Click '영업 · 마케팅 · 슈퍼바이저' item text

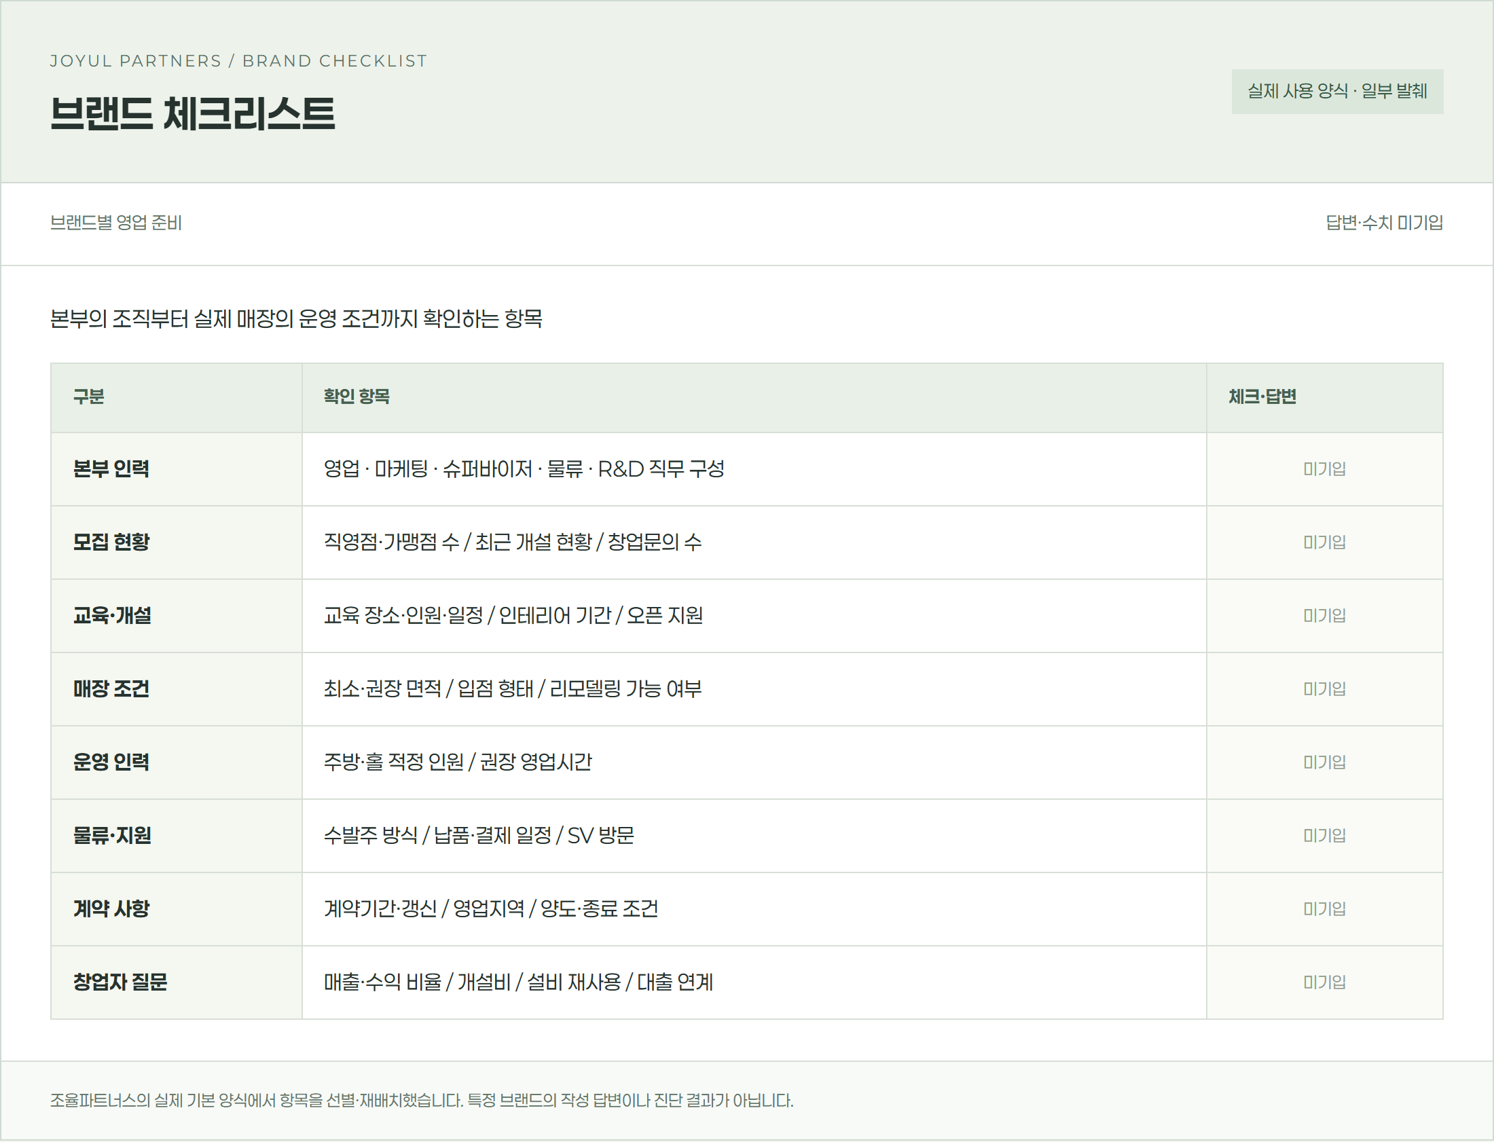click(429, 469)
